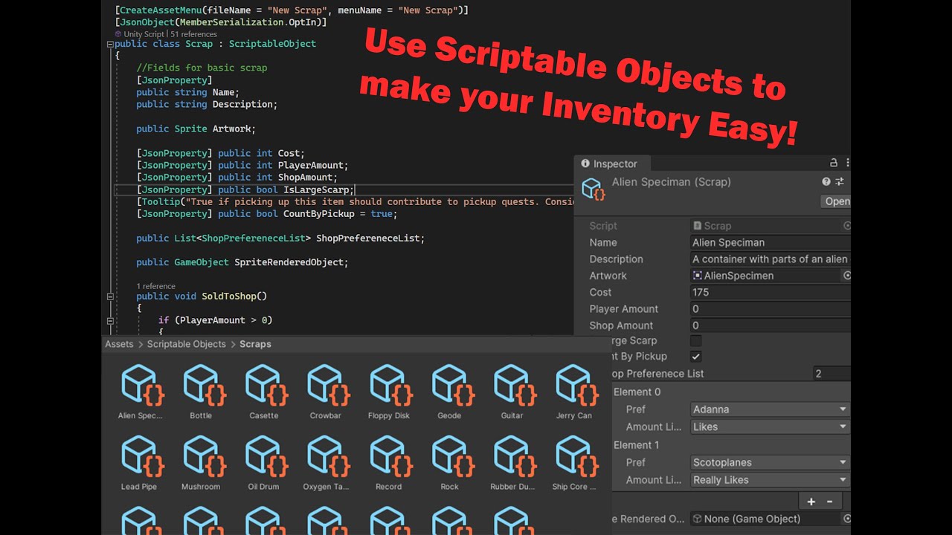Uncheck the Count By Pickup checkbox
The image size is (952, 535).
pos(696,357)
